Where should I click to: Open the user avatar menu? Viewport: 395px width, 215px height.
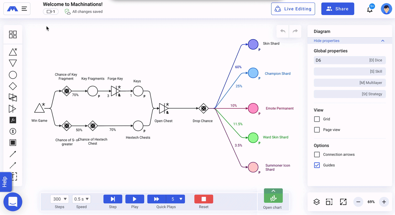tap(387, 9)
